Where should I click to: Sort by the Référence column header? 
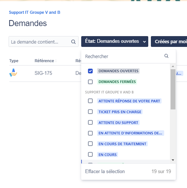point(44,61)
